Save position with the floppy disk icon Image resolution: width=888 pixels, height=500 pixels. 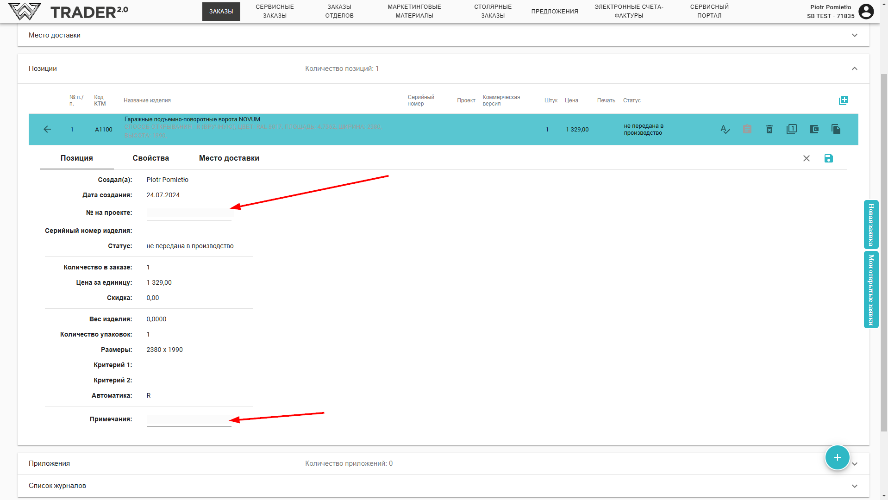pos(828,158)
